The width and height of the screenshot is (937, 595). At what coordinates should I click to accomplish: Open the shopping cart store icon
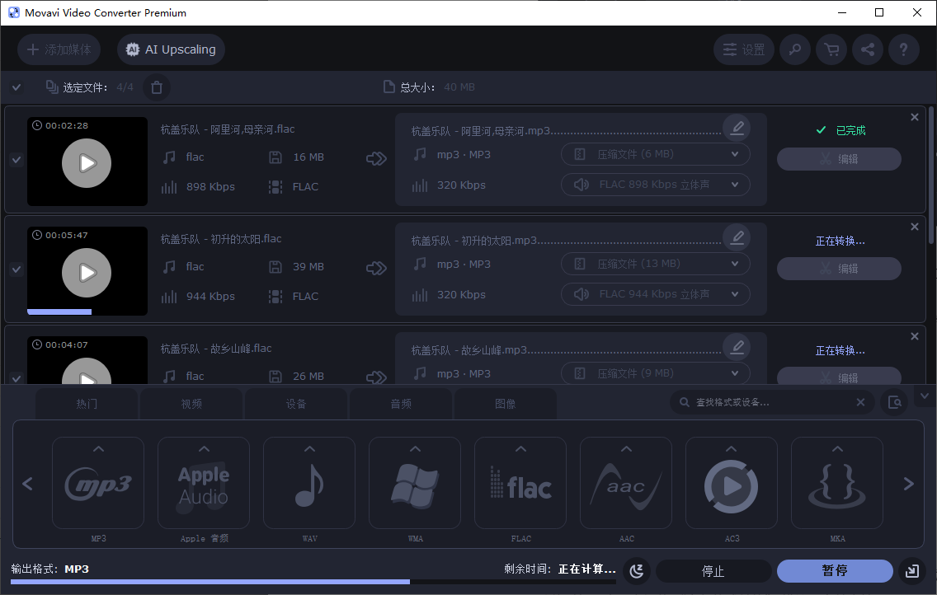click(x=831, y=49)
